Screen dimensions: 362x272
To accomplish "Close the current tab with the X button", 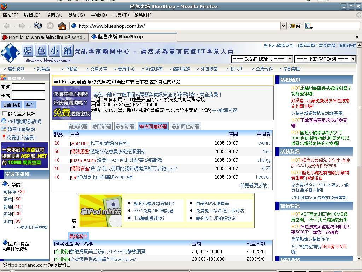I will pyautogui.click(x=357, y=37).
